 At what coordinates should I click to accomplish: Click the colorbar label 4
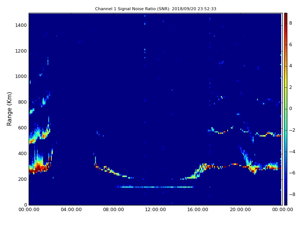pos(291,66)
